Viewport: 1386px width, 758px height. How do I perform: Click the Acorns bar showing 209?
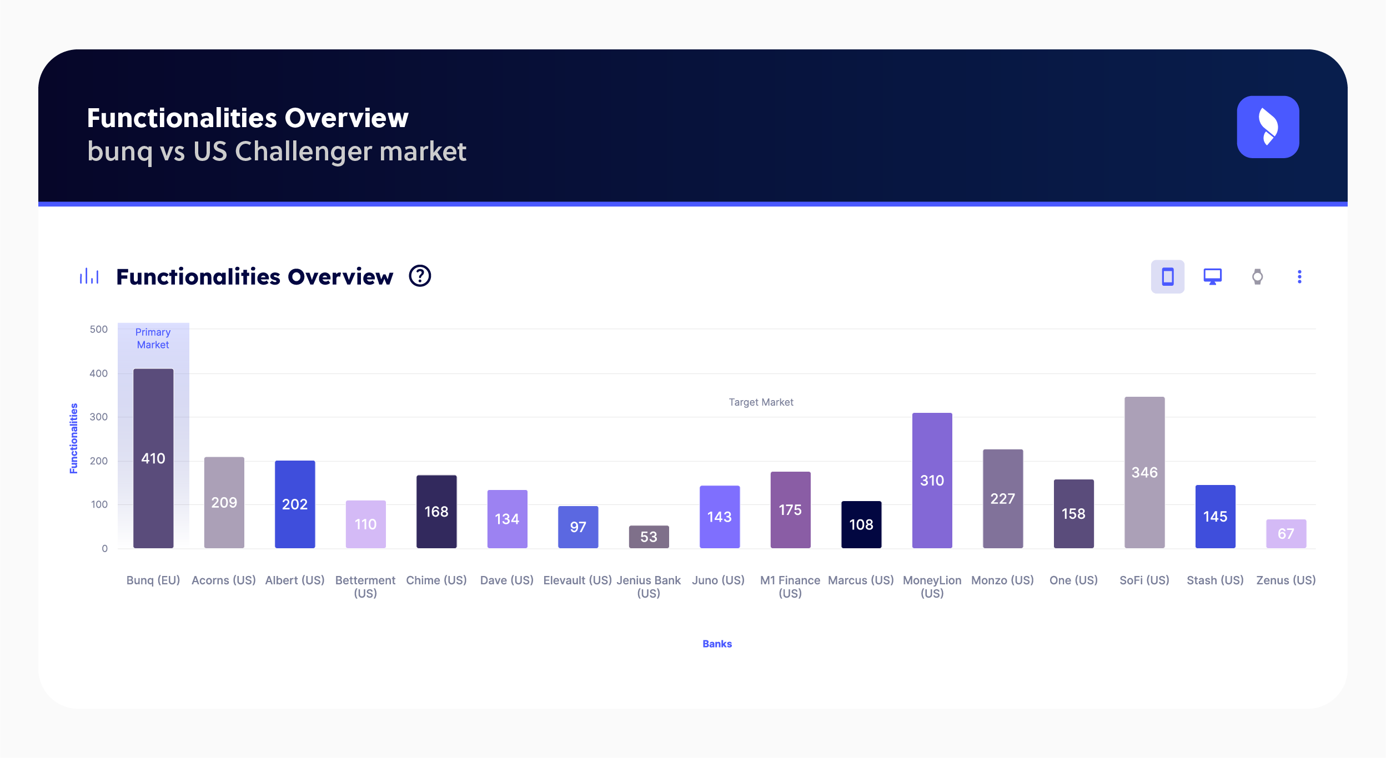pos(224,503)
